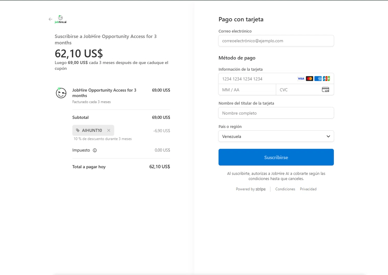Click the 10 % de descuento text
This screenshot has width=388, height=275.
click(x=103, y=139)
